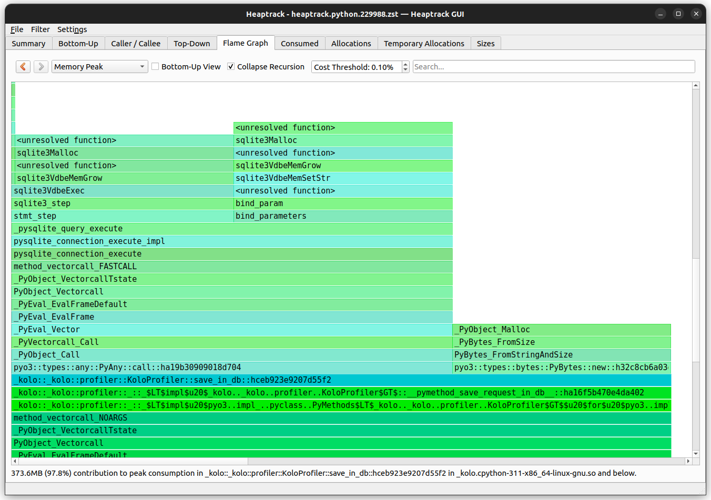Switch to the Consumed tab
The height and width of the screenshot is (500, 711).
tap(300, 44)
